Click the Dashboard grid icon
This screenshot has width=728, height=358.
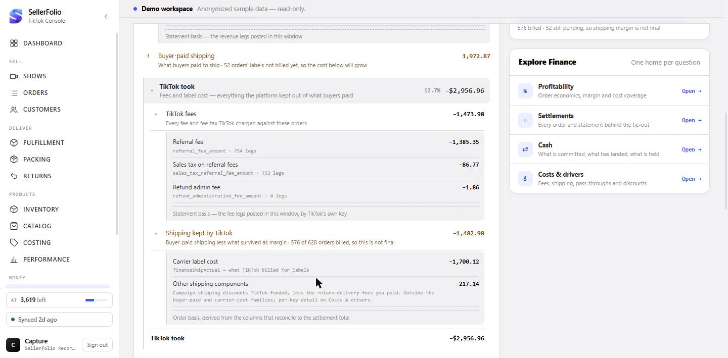tap(14, 43)
